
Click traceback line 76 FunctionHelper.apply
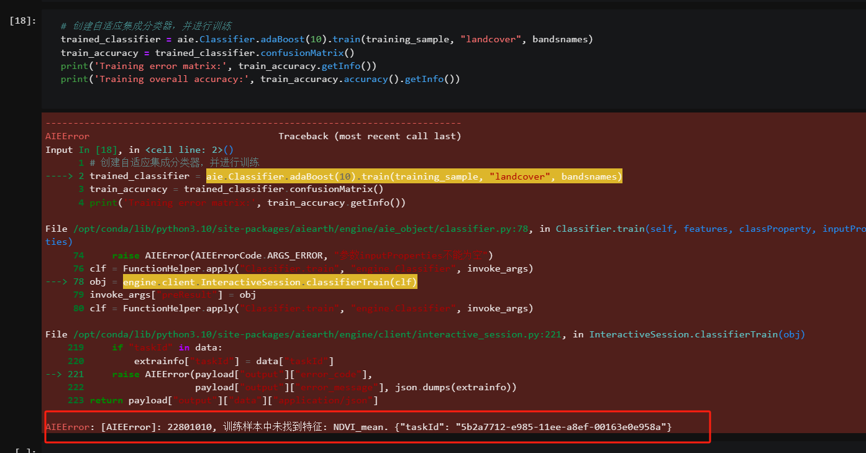point(303,268)
